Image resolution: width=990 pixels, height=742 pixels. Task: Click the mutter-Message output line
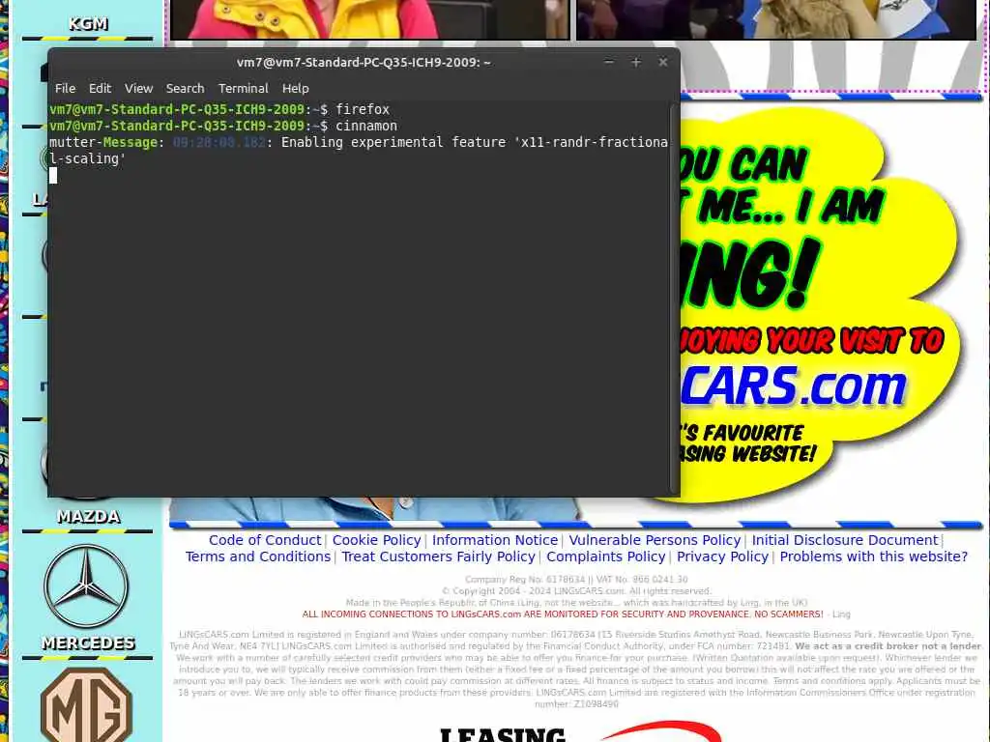359,150
